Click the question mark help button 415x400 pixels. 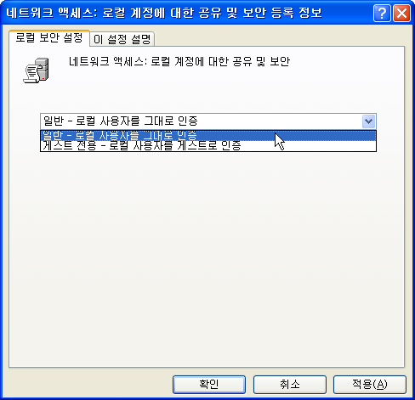(382, 13)
